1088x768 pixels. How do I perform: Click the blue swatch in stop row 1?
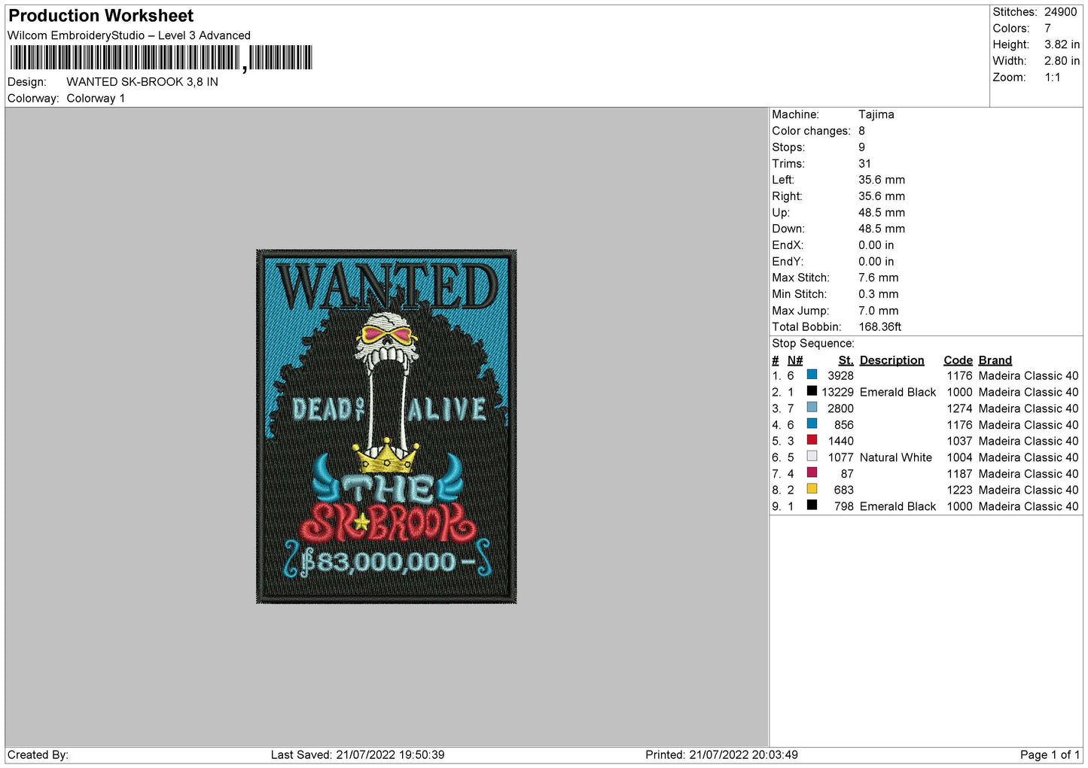pos(812,375)
